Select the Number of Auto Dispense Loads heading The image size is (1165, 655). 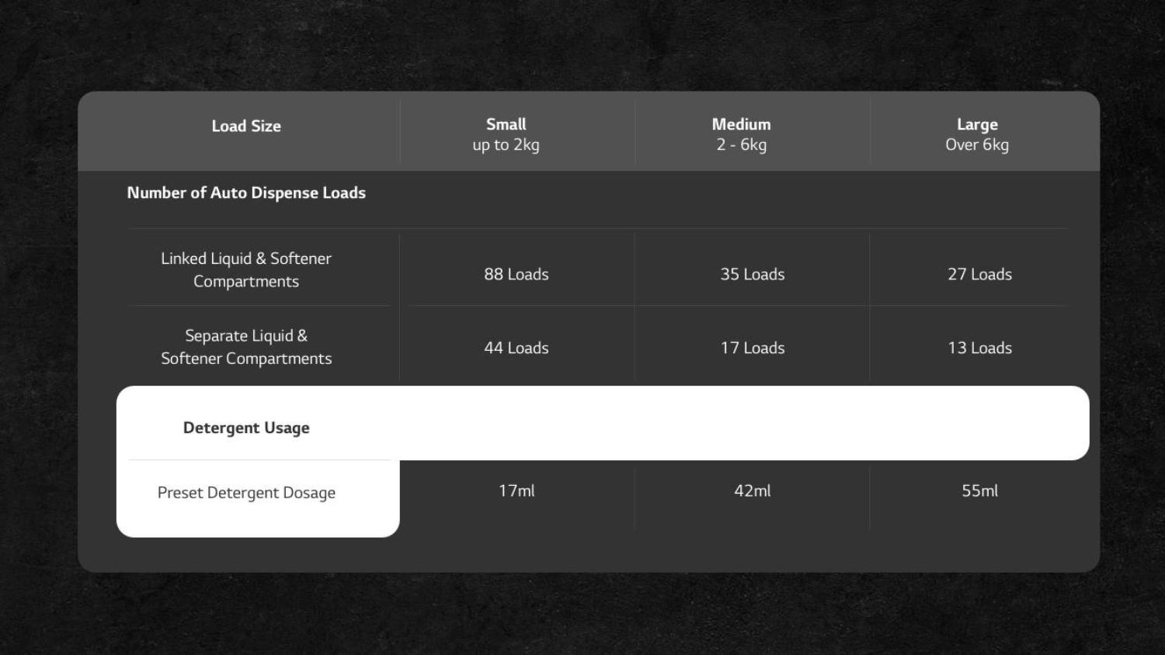[246, 193]
